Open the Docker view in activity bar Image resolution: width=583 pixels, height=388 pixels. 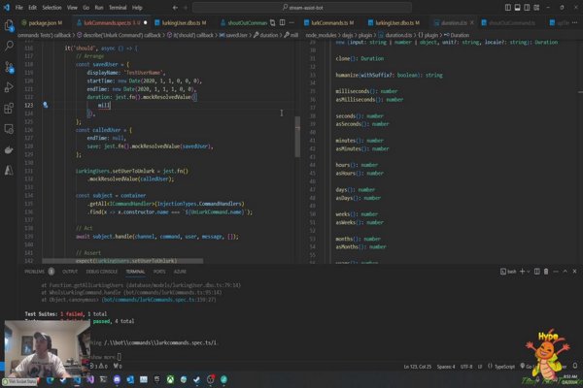(9, 149)
